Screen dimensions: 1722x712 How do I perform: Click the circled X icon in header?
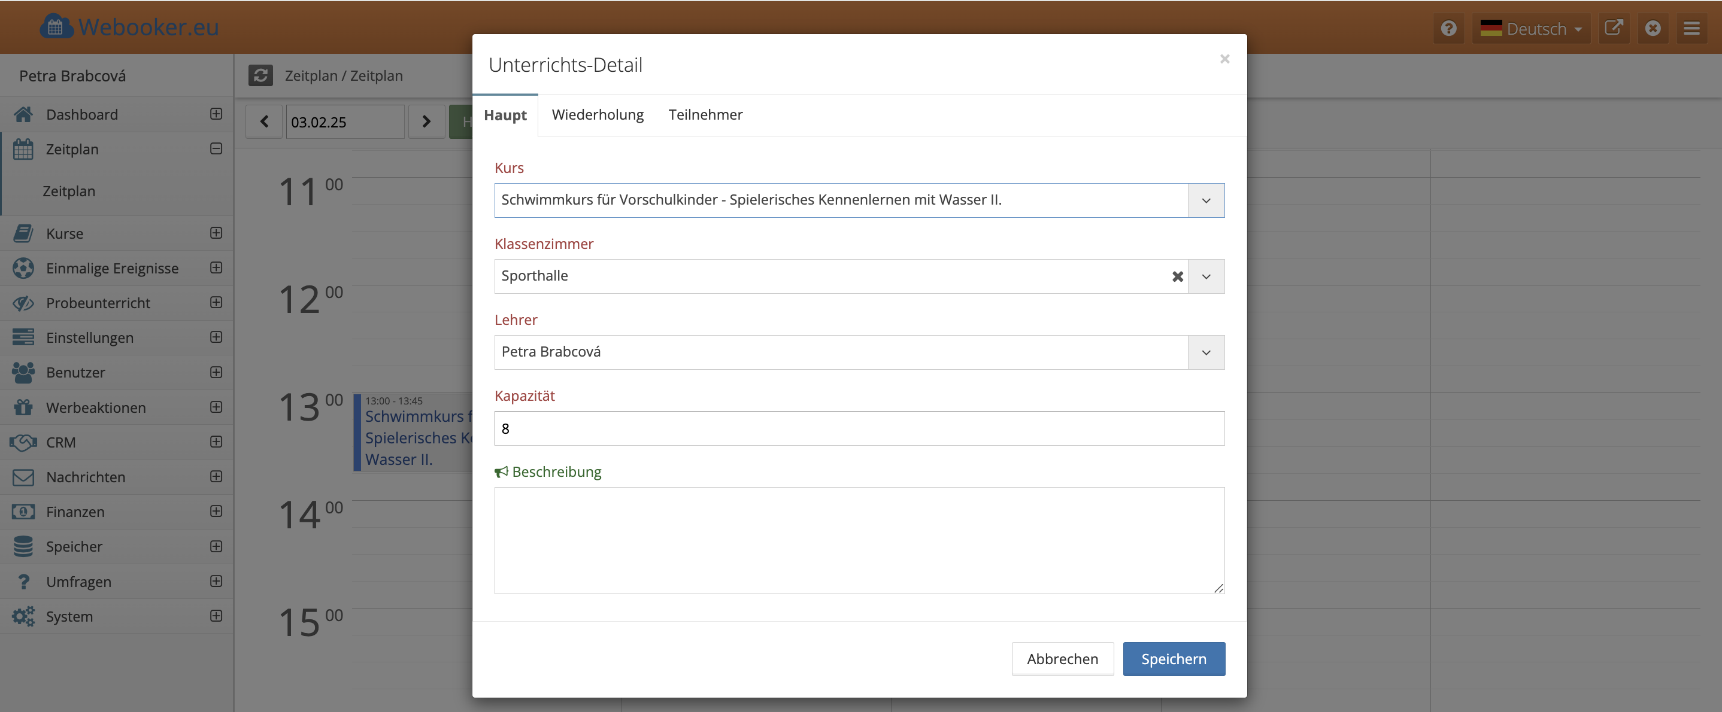1653,29
